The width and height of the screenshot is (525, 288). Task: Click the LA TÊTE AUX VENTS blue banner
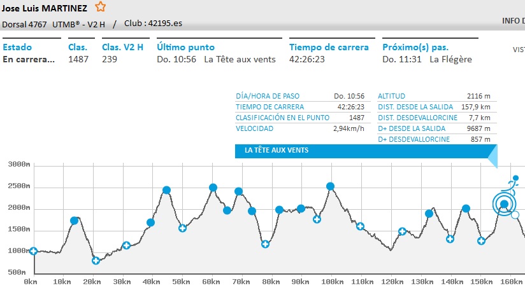[x=365, y=151]
